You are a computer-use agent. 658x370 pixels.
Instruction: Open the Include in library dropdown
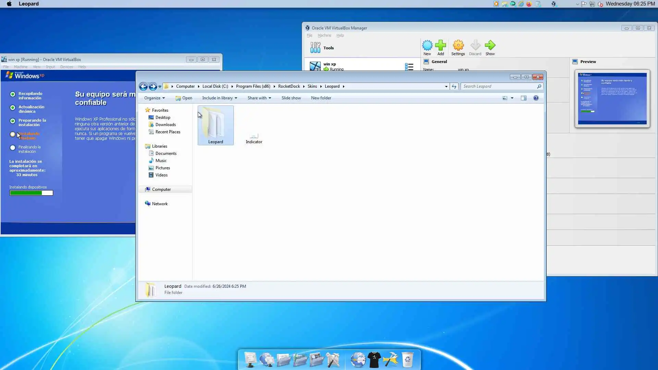pyautogui.click(x=219, y=98)
